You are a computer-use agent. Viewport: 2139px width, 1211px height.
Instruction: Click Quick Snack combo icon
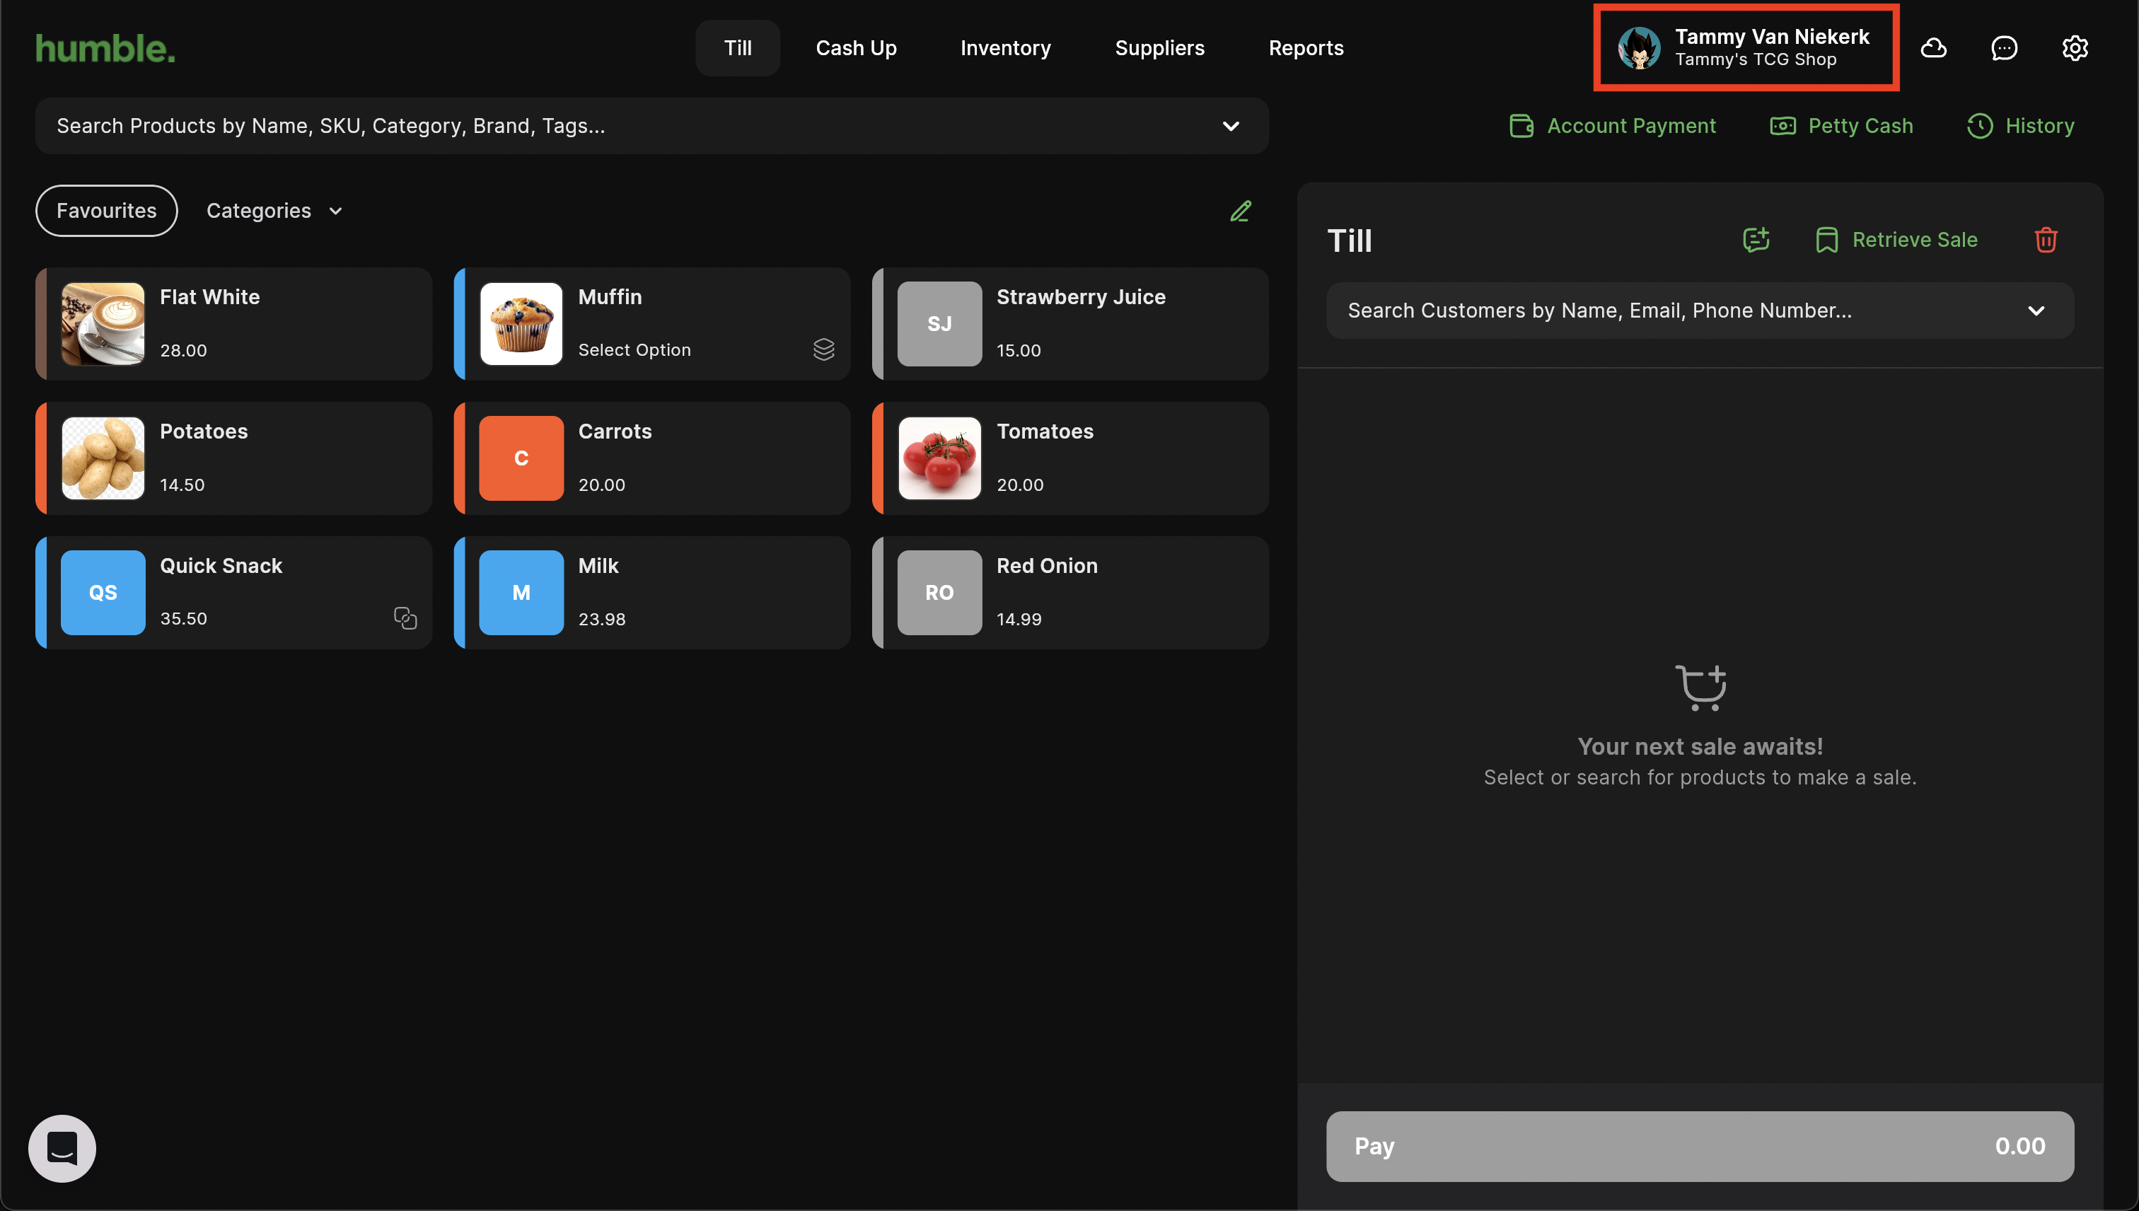[405, 618]
